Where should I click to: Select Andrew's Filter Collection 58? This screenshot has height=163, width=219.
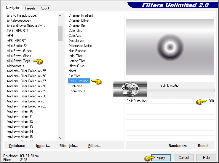coord(26,86)
